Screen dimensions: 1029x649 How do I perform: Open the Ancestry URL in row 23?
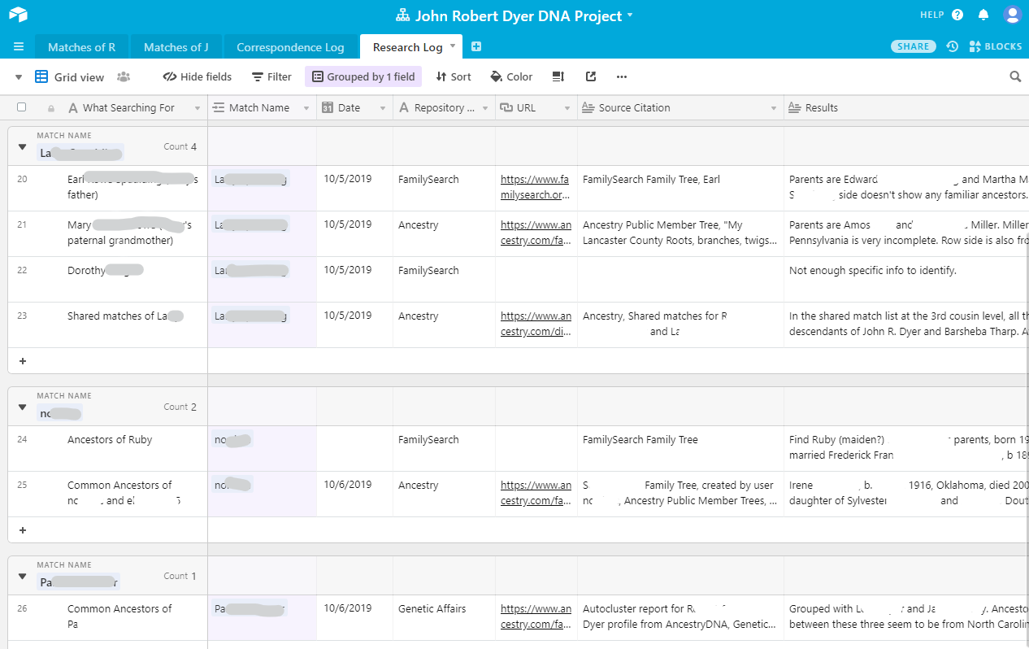click(536, 324)
